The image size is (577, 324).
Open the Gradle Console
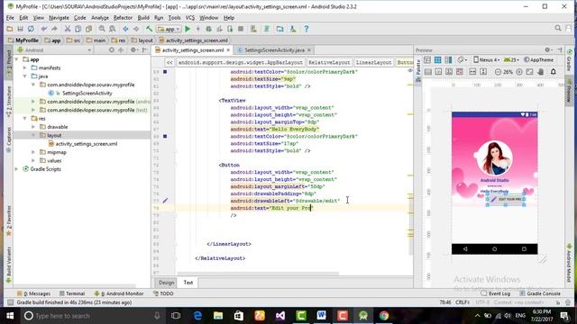point(540,293)
